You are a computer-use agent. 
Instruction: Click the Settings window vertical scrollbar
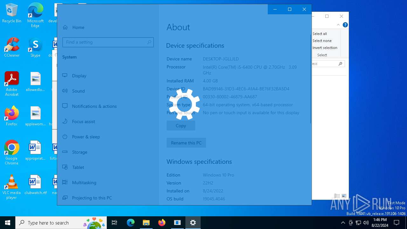[x=311, y=80]
